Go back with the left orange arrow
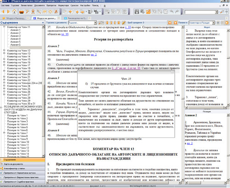230x188 pixels. (x=3, y=11)
